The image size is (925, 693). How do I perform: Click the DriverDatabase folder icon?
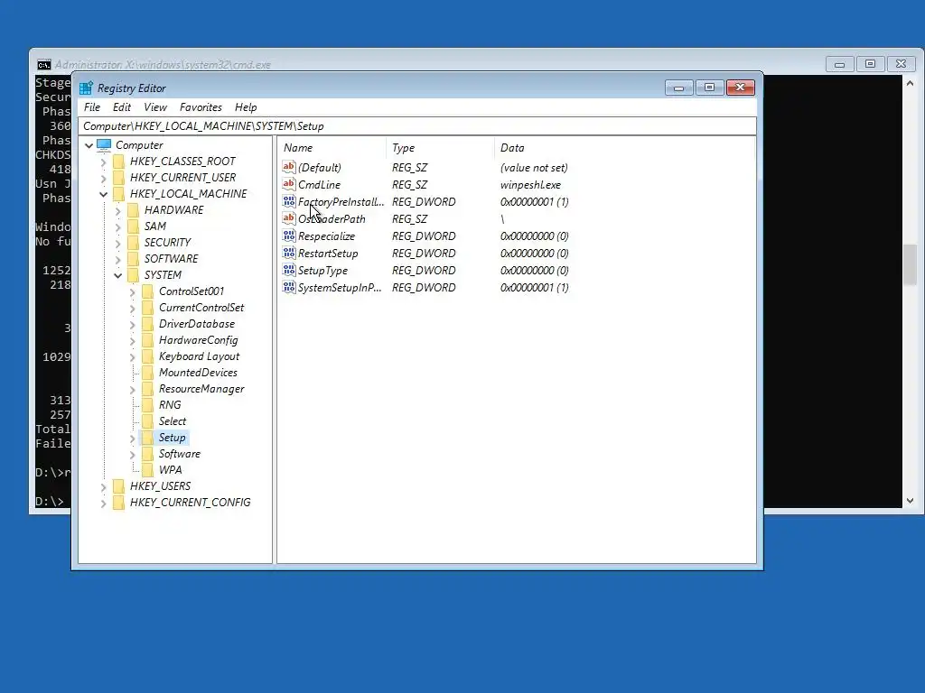coord(148,324)
